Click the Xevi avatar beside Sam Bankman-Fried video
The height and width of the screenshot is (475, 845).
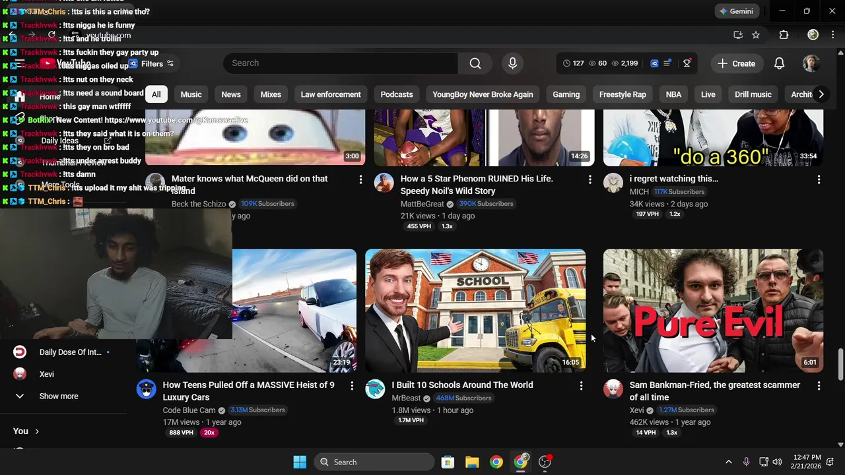click(x=613, y=389)
